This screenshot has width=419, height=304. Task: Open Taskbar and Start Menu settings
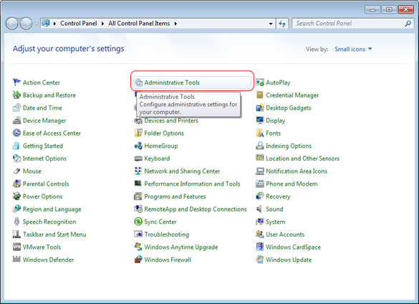pos(54,234)
